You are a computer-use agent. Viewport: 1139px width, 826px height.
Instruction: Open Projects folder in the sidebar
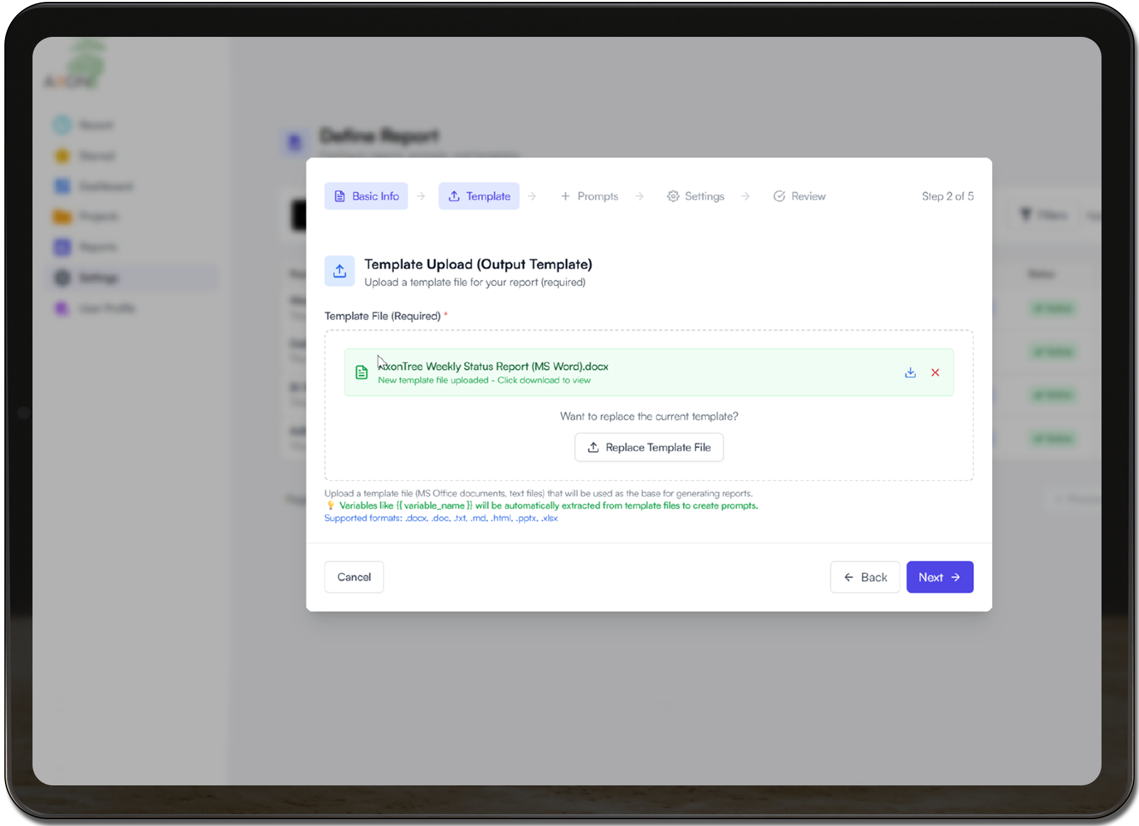(98, 216)
